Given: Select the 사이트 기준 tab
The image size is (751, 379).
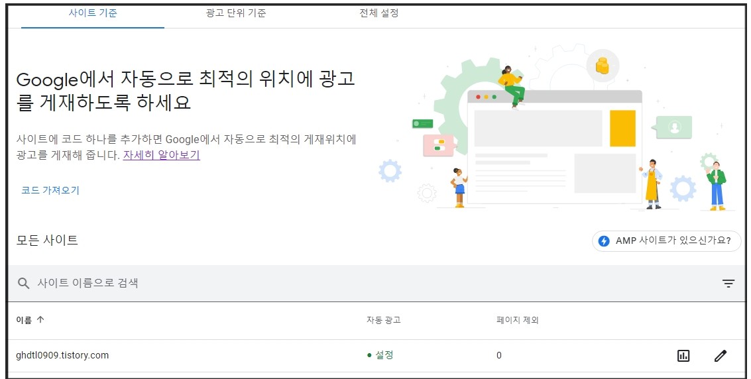Looking at the screenshot, I should pyautogui.click(x=93, y=13).
